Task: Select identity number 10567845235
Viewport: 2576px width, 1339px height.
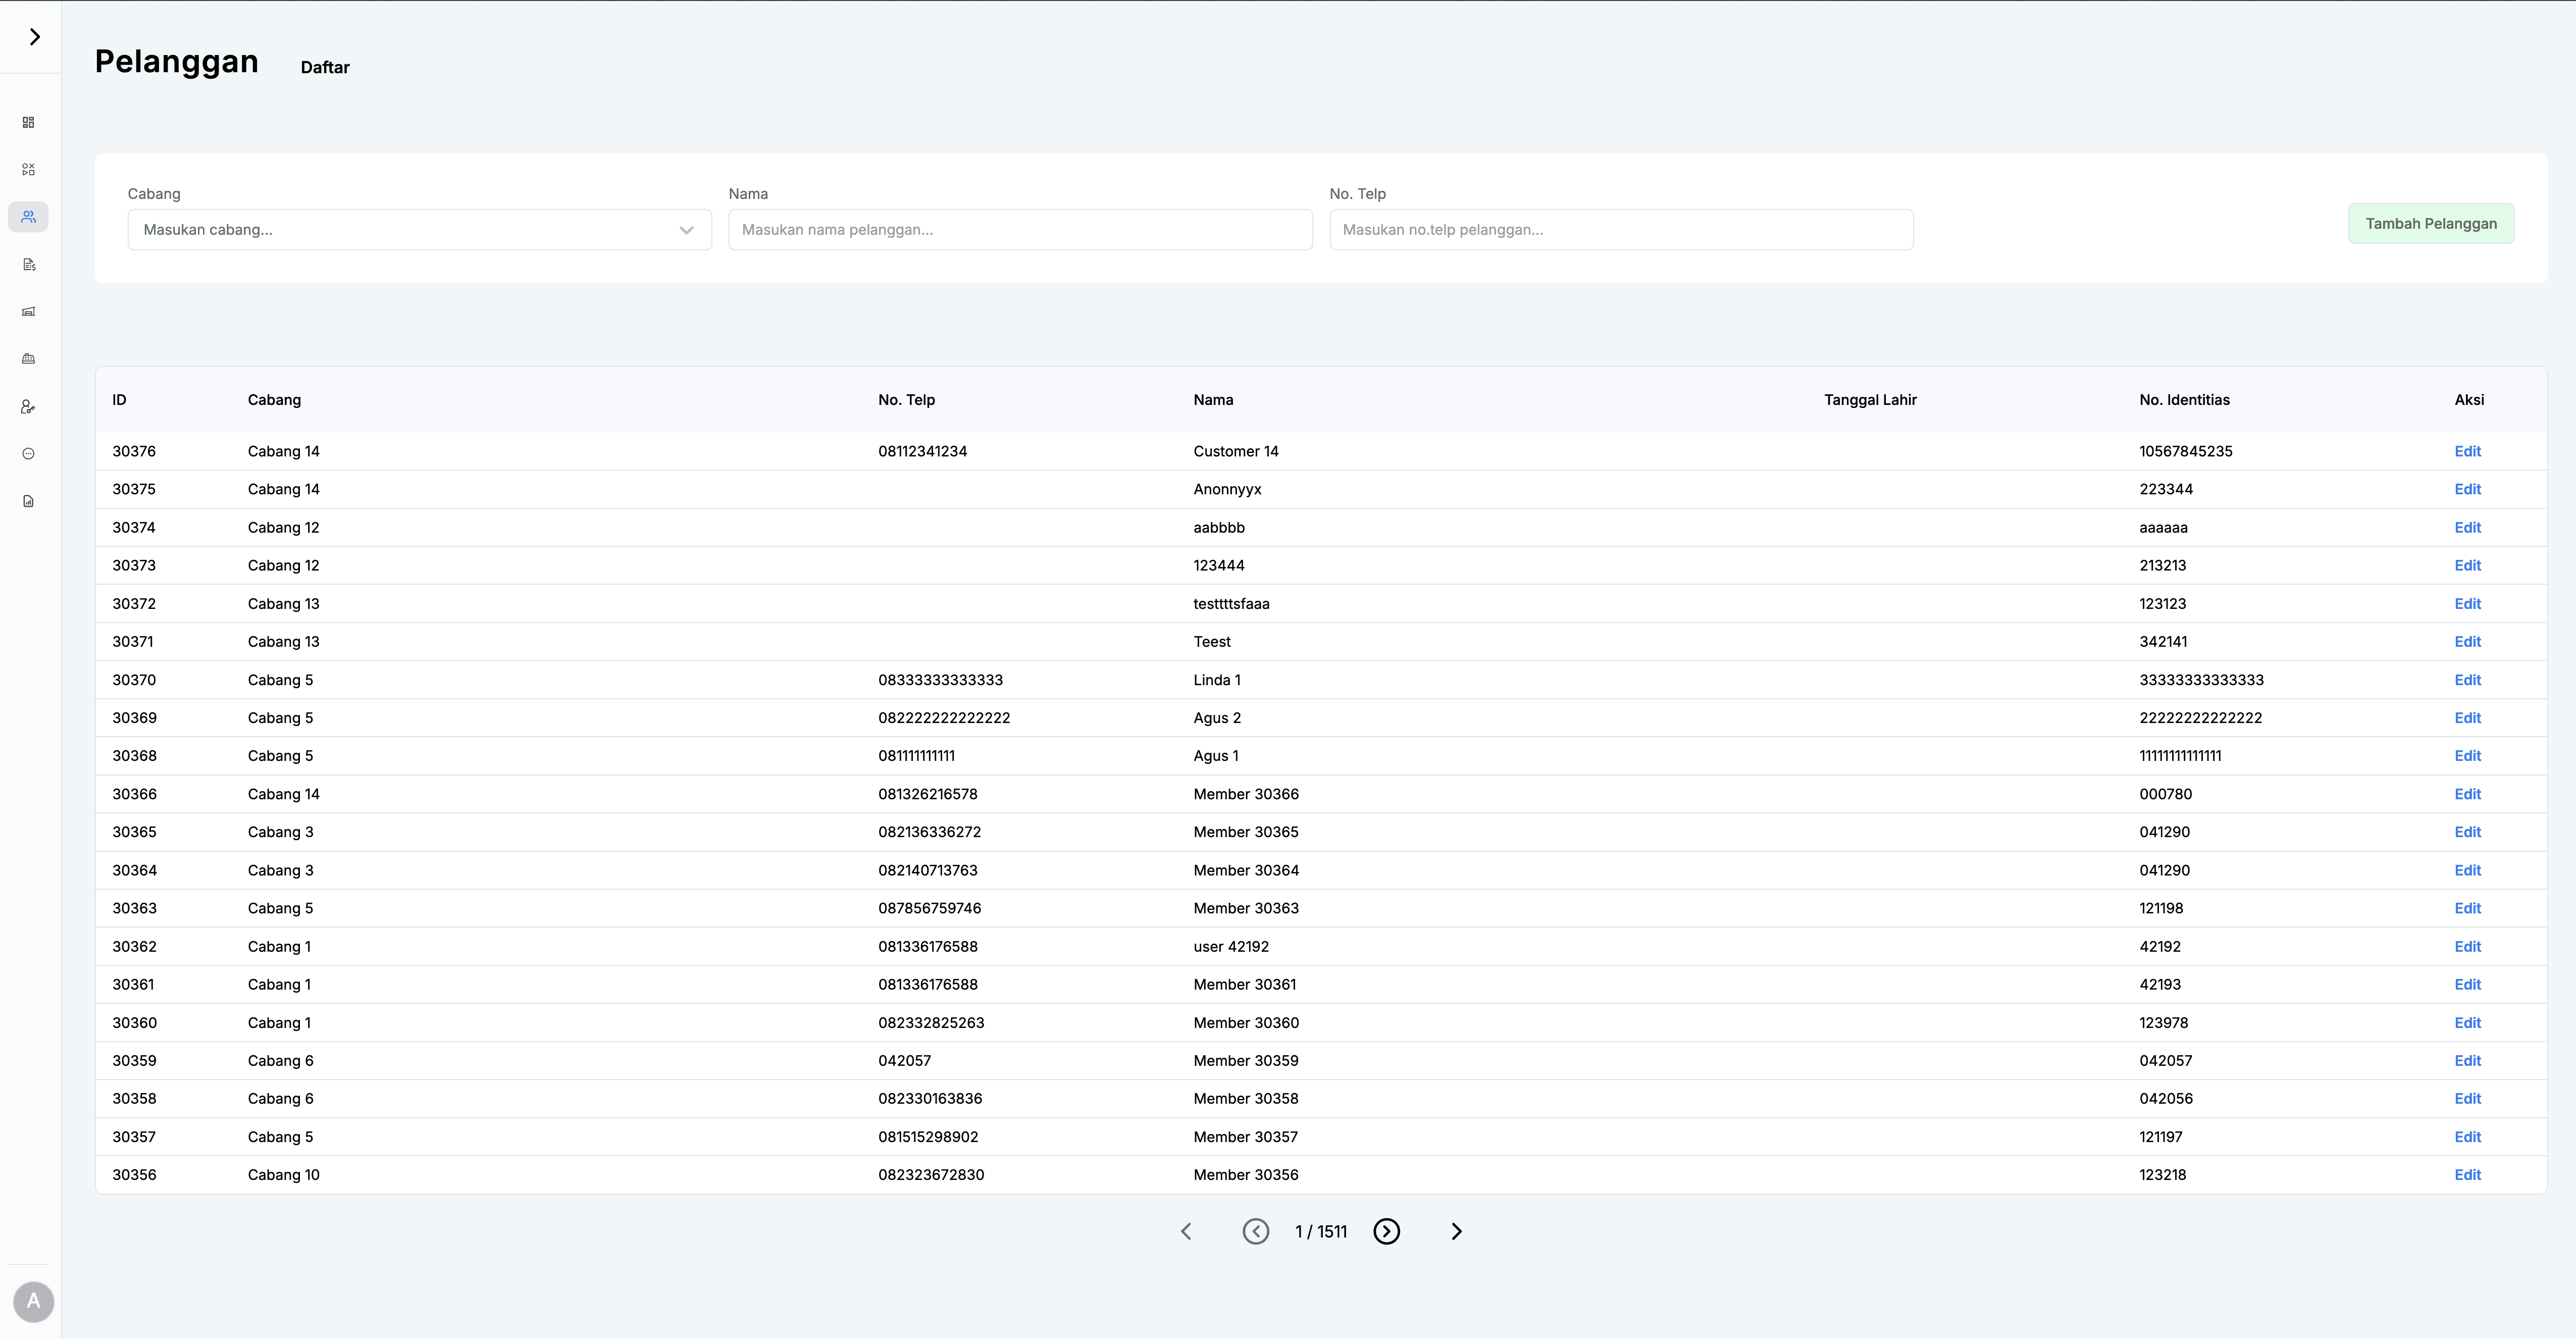Action: [2185, 452]
